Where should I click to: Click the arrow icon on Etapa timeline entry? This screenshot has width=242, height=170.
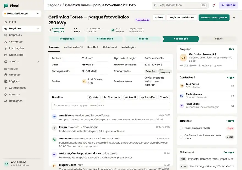pyautogui.click(x=54, y=128)
